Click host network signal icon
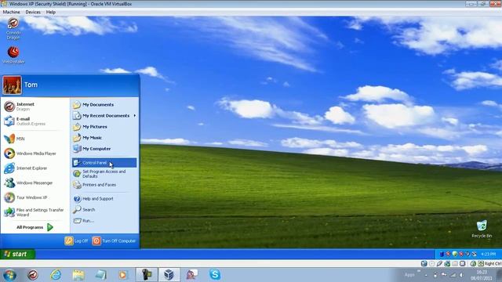 pyautogui.click(x=453, y=275)
